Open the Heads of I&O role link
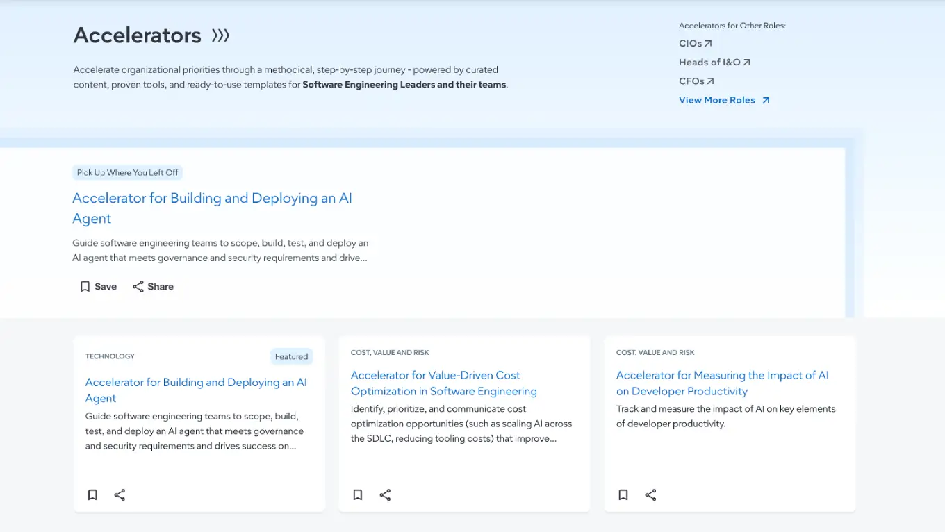 pyautogui.click(x=714, y=62)
